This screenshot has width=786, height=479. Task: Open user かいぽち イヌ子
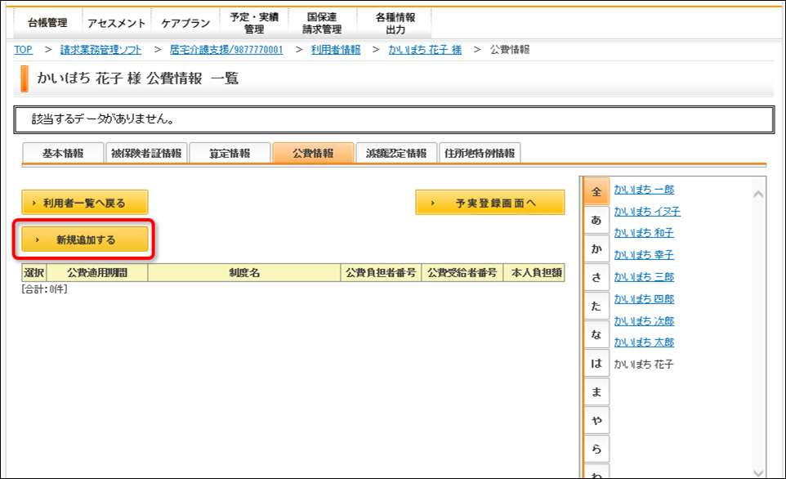click(647, 211)
